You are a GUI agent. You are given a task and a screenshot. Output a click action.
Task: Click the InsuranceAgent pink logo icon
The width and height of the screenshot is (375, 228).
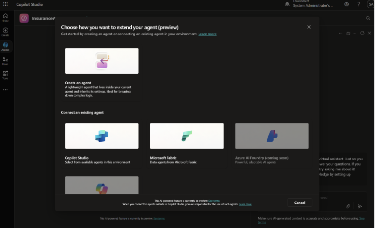(24, 18)
